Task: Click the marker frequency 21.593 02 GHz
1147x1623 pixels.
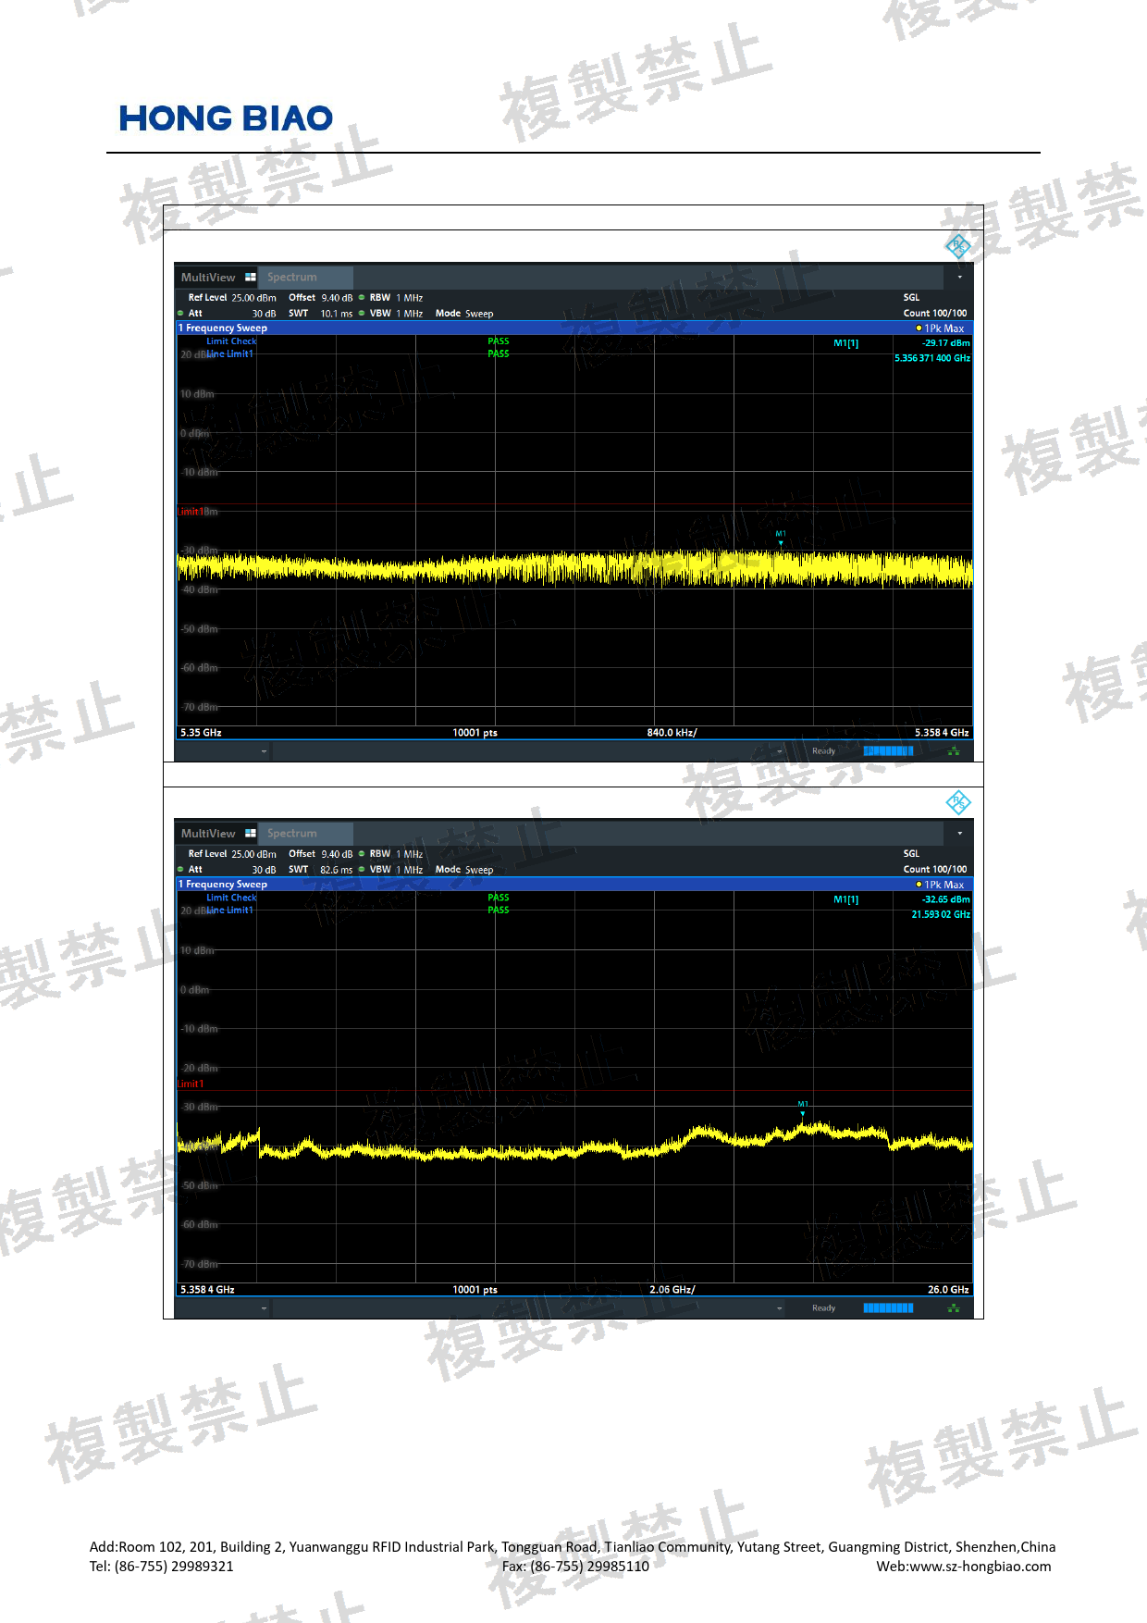Action: (x=941, y=914)
